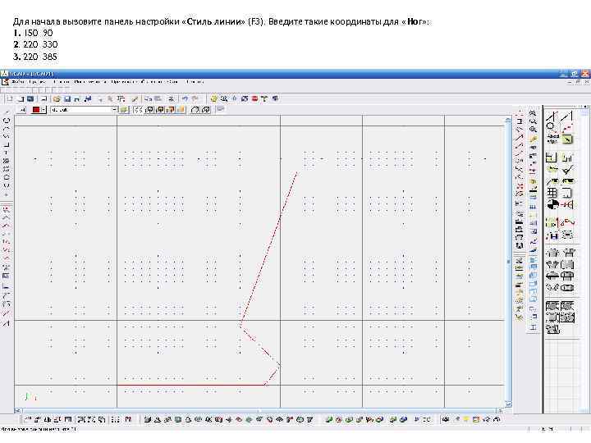This screenshot has width=591, height=443.
Task: Click the dark blue monitor icon in top toolbar
Action: click(30, 99)
